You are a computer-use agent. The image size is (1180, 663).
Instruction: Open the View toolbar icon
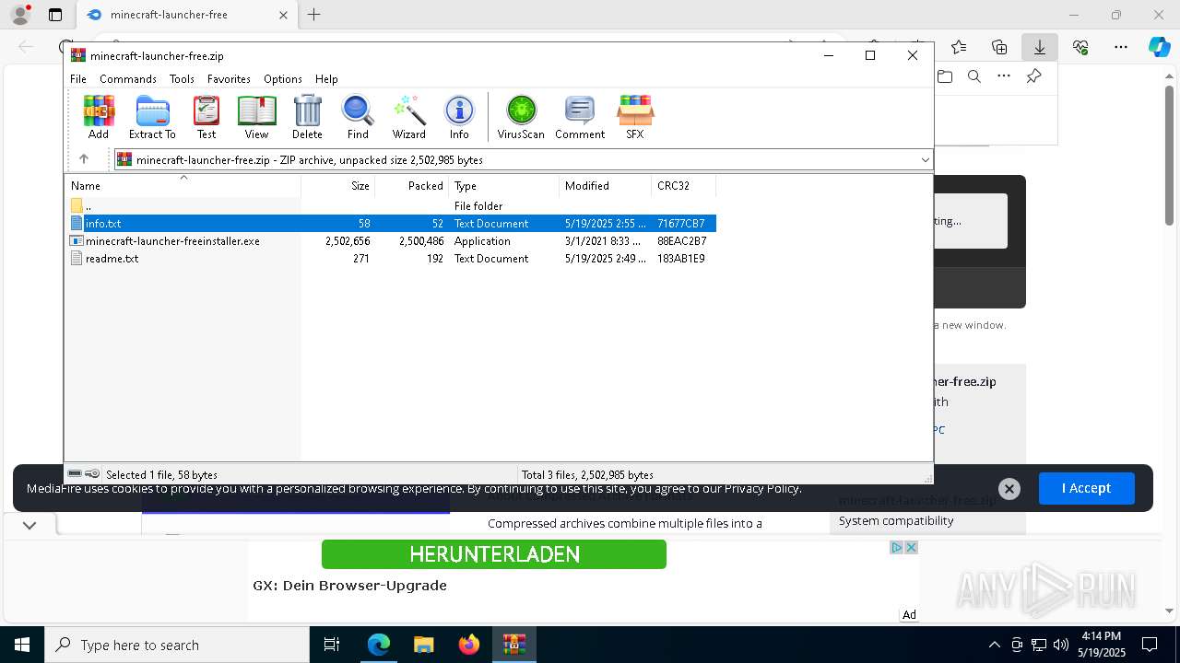tap(256, 117)
